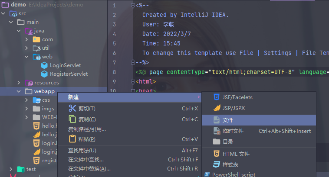Expand the WEB-INF folder

(x=26, y=117)
